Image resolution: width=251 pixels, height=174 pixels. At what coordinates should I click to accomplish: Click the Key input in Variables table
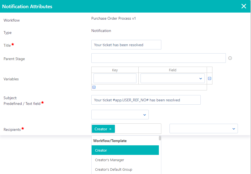click(115, 78)
